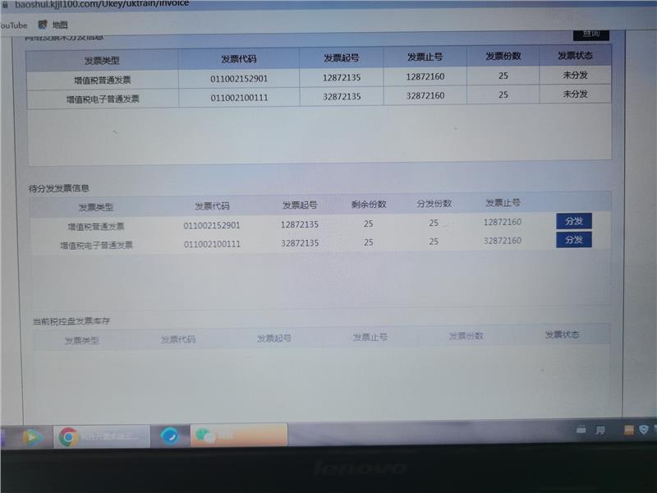Click 分发份数 value for 增值税普通发票 row

[x=434, y=223]
